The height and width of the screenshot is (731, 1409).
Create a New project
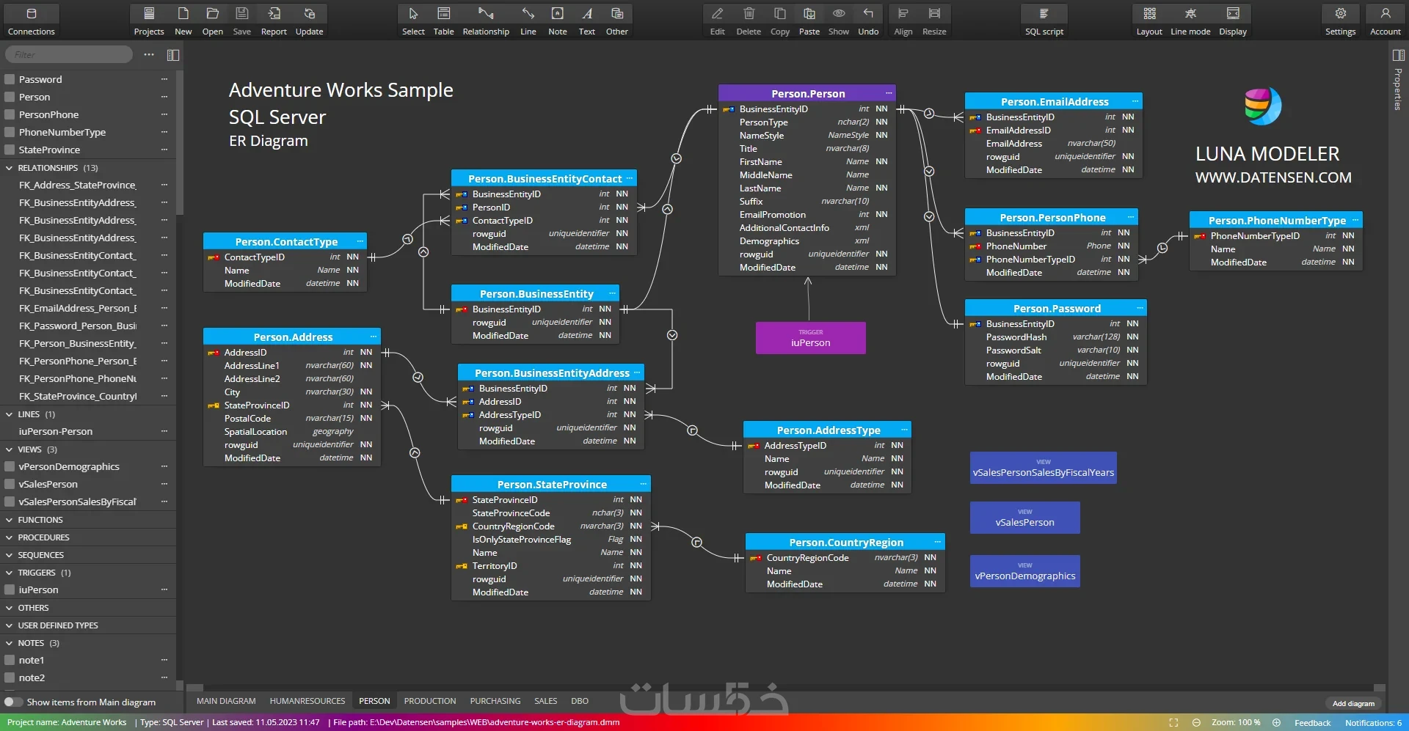pyautogui.click(x=183, y=21)
